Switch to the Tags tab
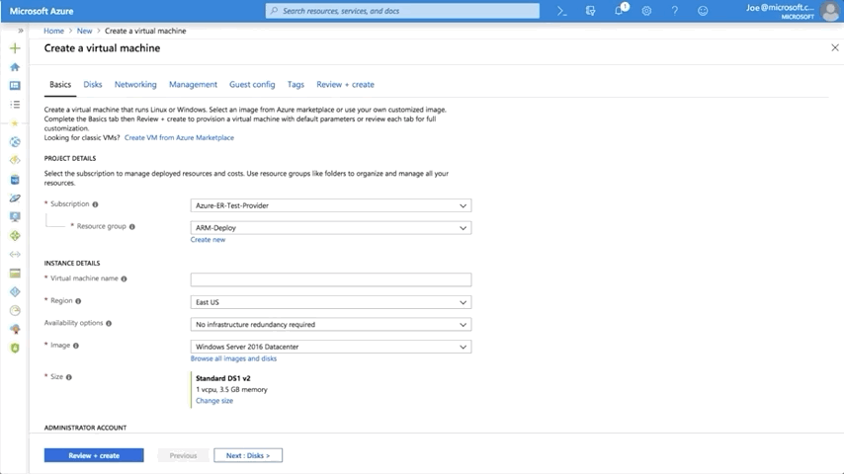The width and height of the screenshot is (844, 474). click(295, 85)
